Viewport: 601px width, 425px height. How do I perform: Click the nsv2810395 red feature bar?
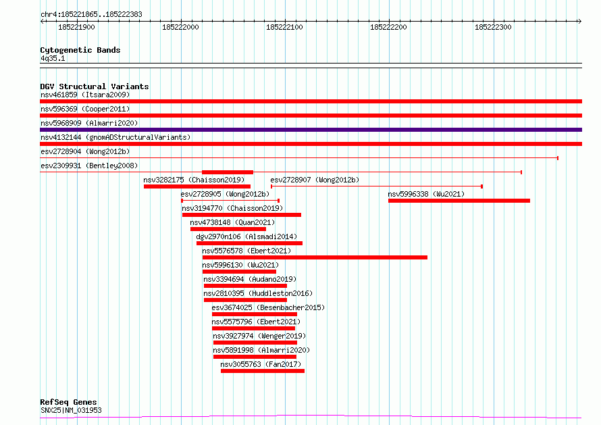[245, 300]
